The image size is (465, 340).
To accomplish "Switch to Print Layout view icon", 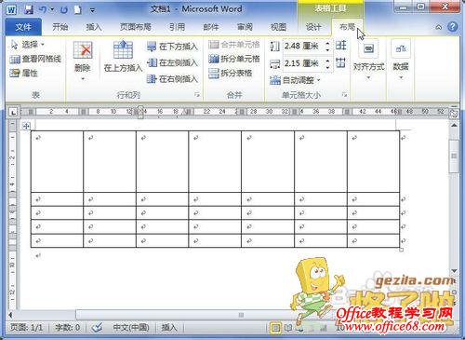I will pyautogui.click(x=275, y=328).
